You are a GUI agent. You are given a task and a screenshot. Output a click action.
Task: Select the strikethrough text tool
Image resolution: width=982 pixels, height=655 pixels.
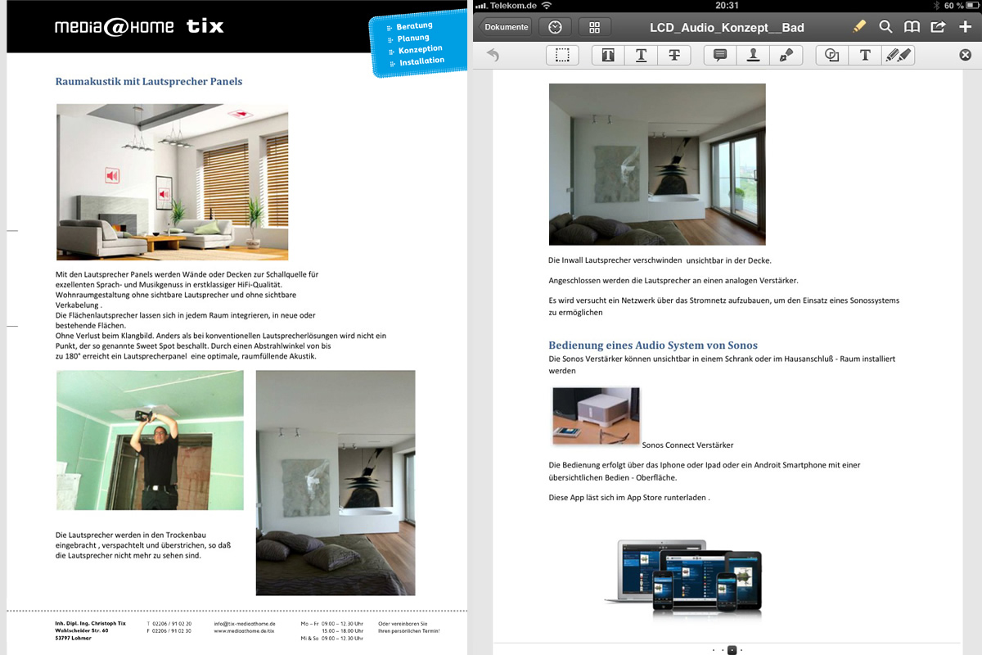click(673, 55)
